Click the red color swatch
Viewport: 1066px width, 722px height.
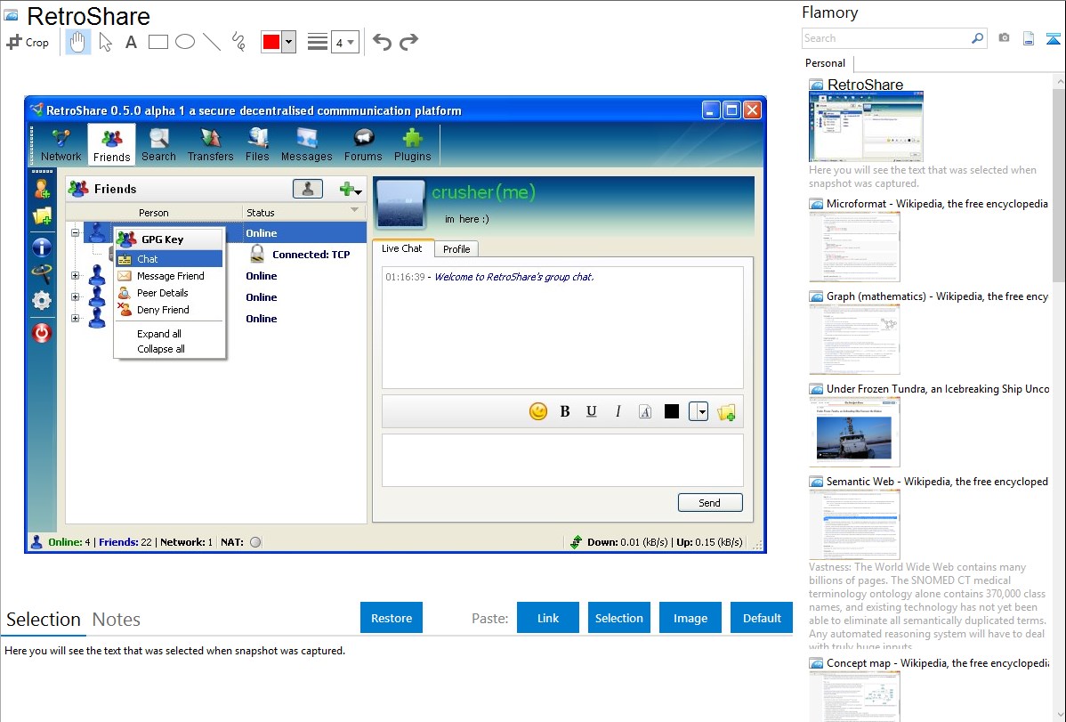tap(271, 42)
